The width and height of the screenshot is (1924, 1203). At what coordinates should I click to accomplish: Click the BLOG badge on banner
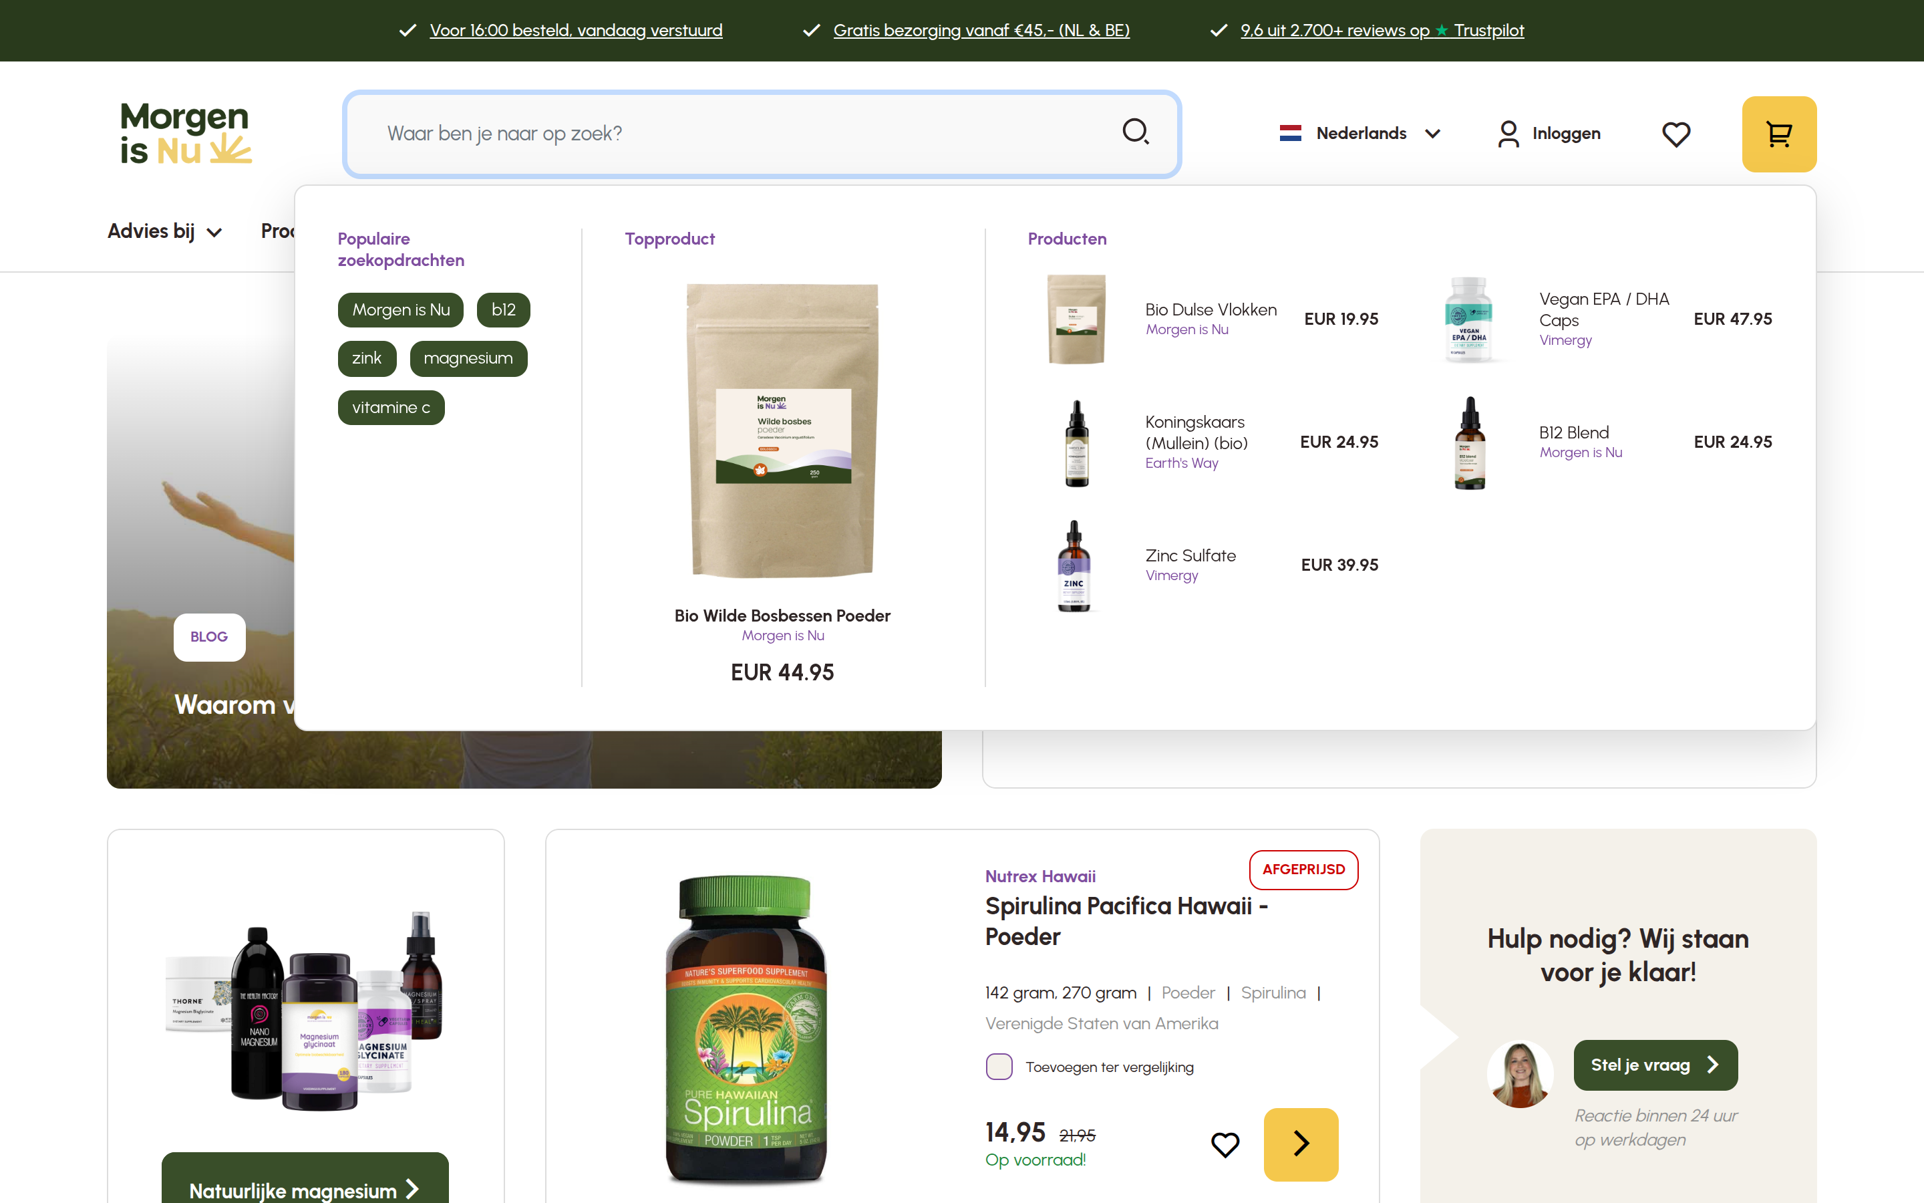tap(209, 636)
